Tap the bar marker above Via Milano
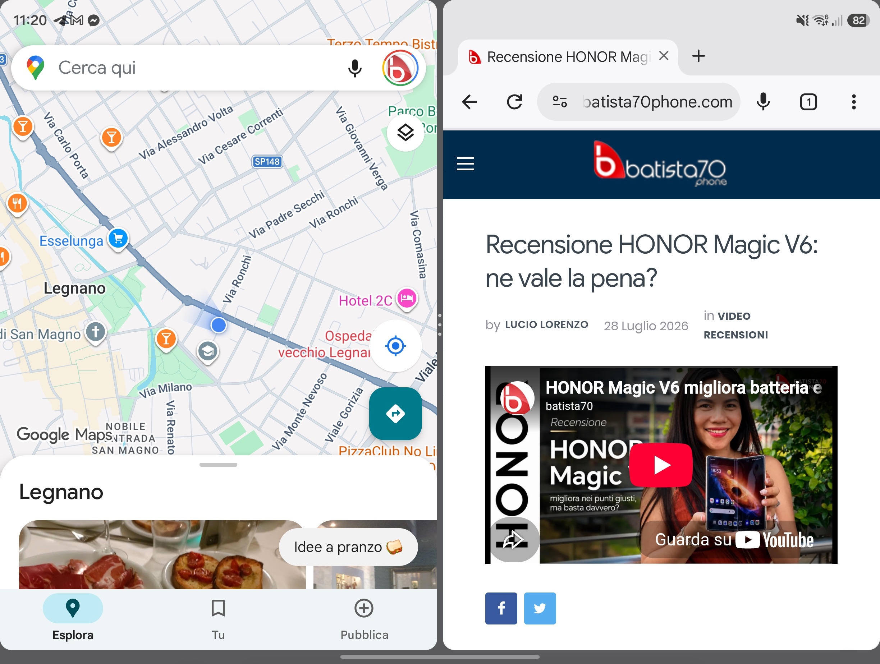 click(x=166, y=339)
